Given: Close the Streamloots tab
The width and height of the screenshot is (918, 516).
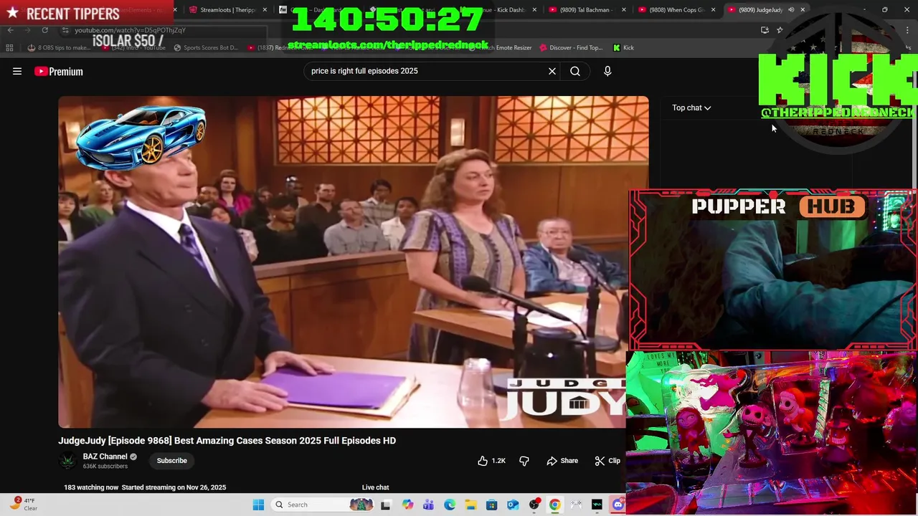Looking at the screenshot, I should click(x=265, y=9).
